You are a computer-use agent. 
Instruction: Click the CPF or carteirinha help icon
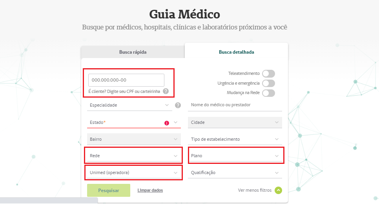click(166, 91)
